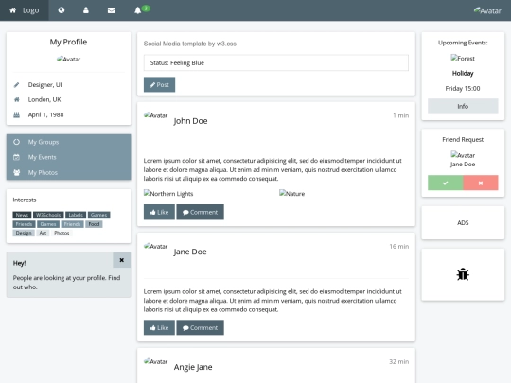Screen dimensions: 511x383
Task: Click the pencil icon beside Designer, UI
Action: (16, 85)
